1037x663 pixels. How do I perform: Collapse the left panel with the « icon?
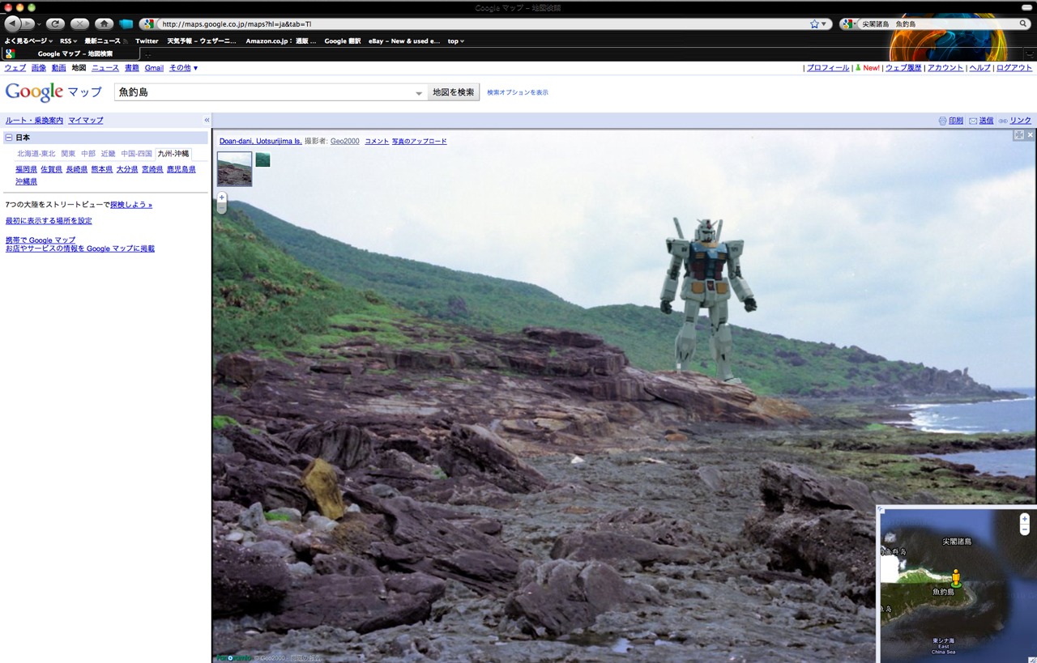click(207, 120)
